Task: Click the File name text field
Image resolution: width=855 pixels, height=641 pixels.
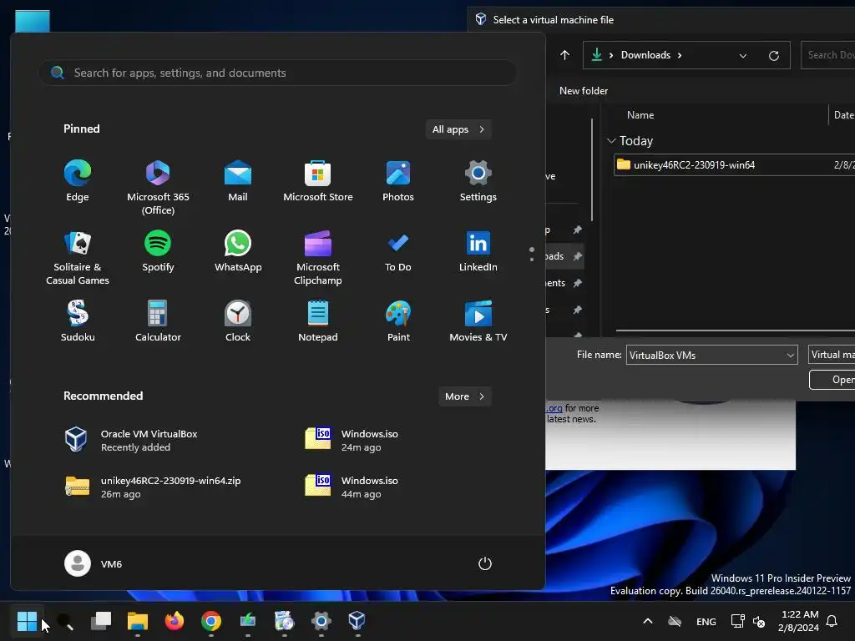Action: (705, 356)
